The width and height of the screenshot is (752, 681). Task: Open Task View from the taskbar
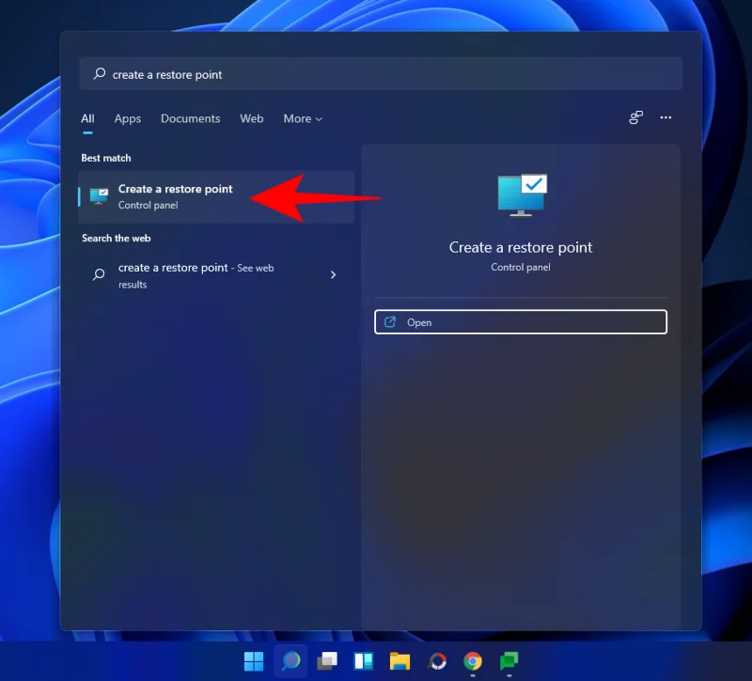pos(327,660)
